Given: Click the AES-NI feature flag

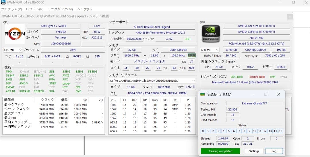Looking at the screenshot, I should [x=11, y=91].
